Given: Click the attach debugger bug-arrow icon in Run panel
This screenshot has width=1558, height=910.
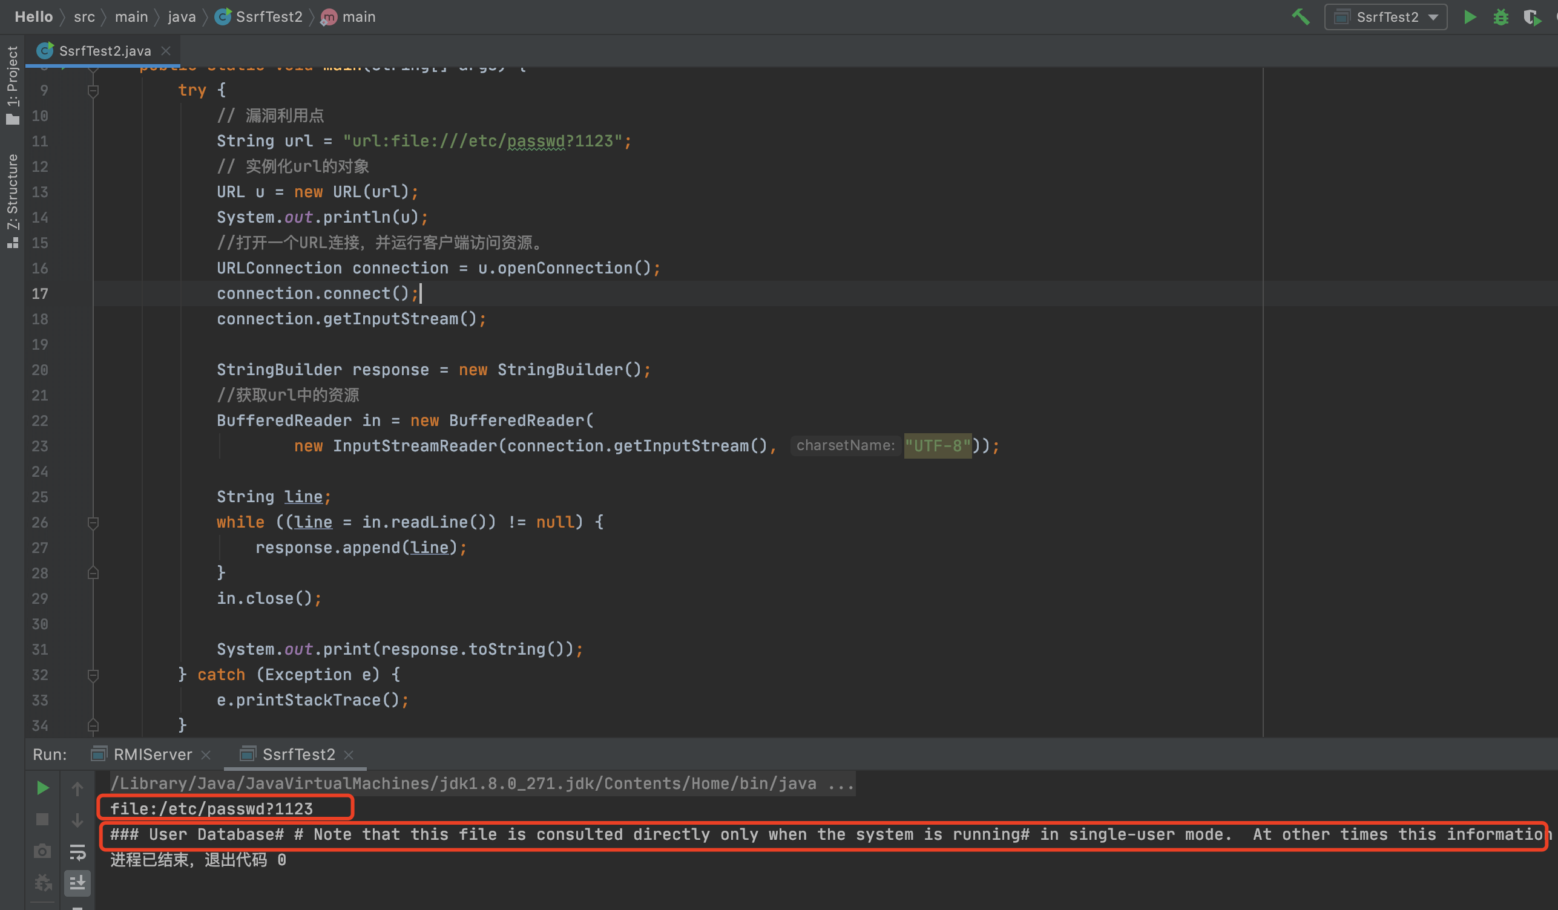Looking at the screenshot, I should pyautogui.click(x=42, y=883).
